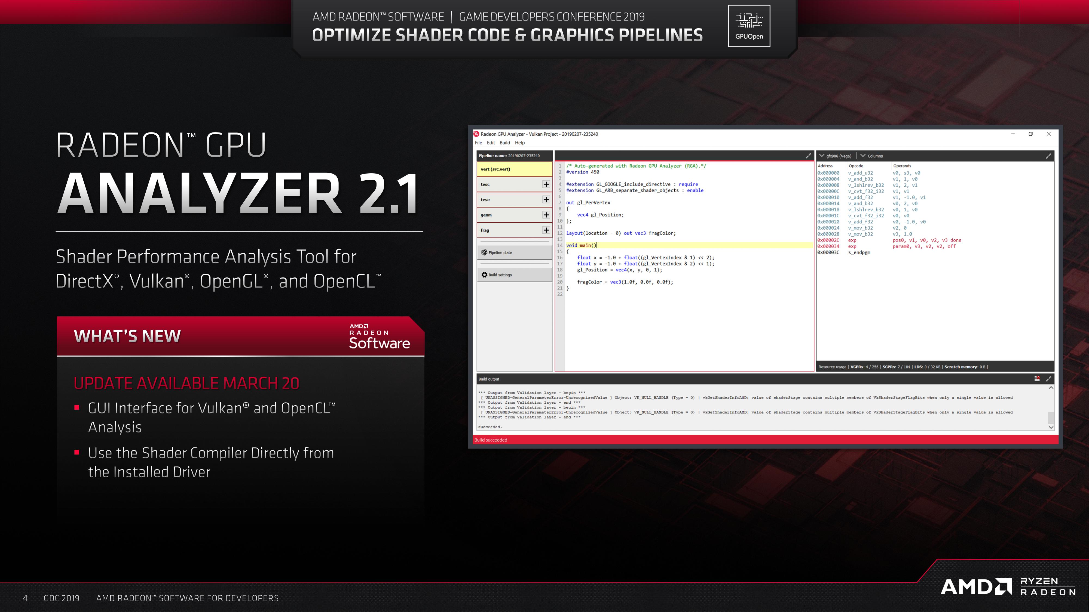Select disassembly row 0x00002C exp pos0
This screenshot has height=612, width=1089.
tap(935, 240)
